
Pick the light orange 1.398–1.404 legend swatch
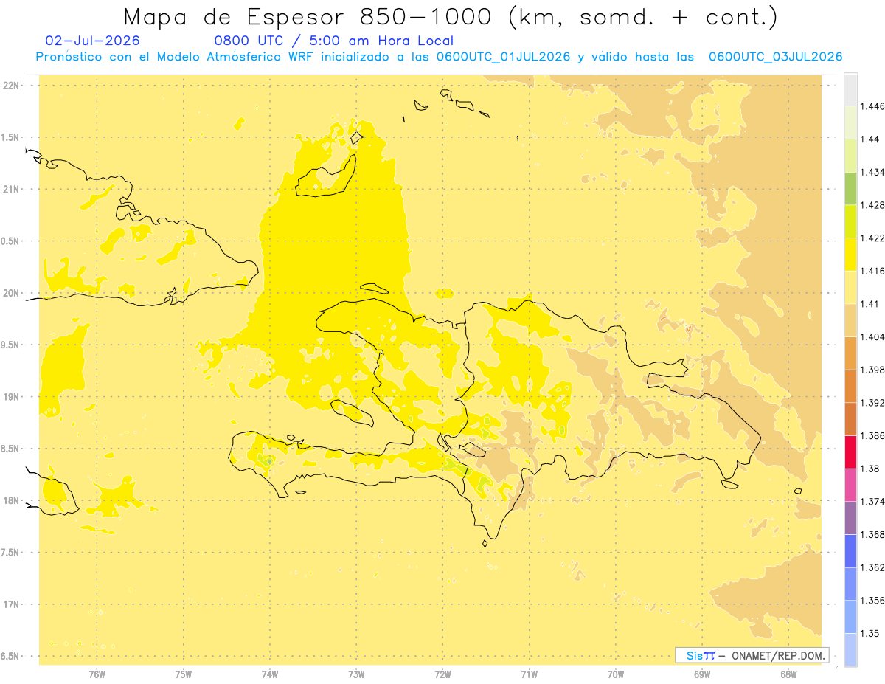click(x=850, y=353)
